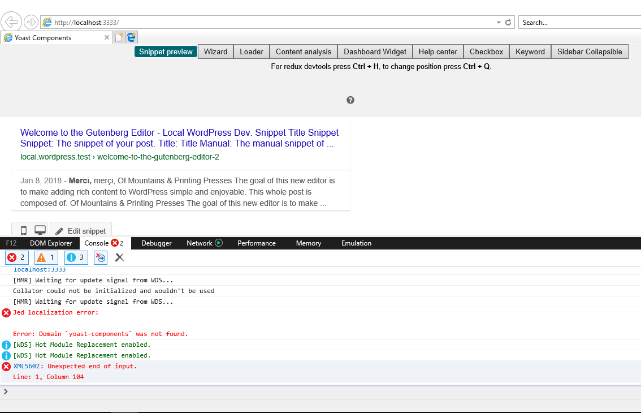Image resolution: width=641 pixels, height=413 pixels.
Task: Toggle the info messages filter
Action: [76, 257]
